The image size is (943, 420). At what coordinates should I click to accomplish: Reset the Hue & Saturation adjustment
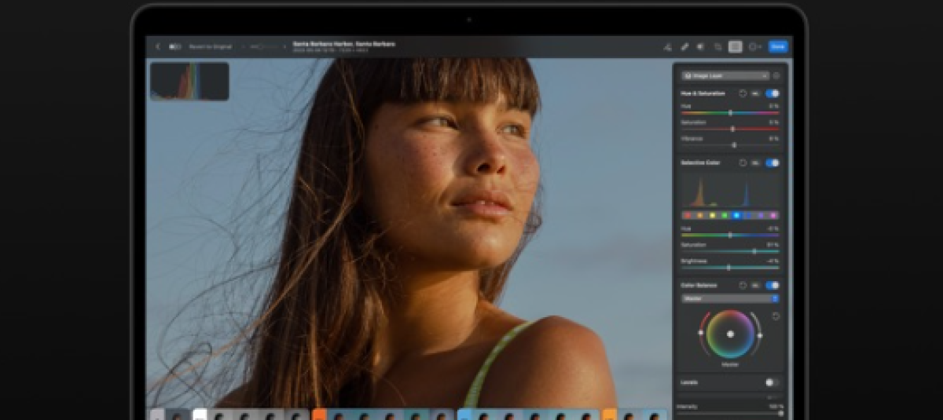click(743, 93)
